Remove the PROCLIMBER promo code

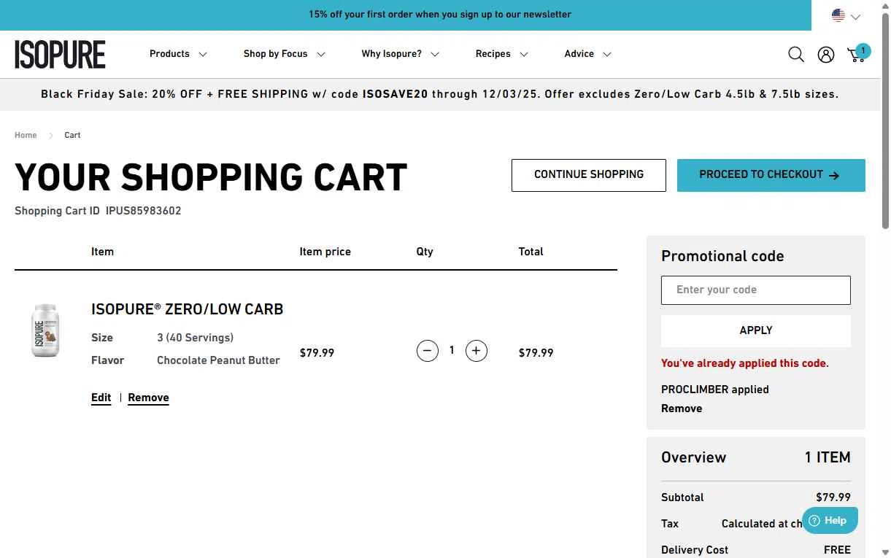click(x=682, y=408)
